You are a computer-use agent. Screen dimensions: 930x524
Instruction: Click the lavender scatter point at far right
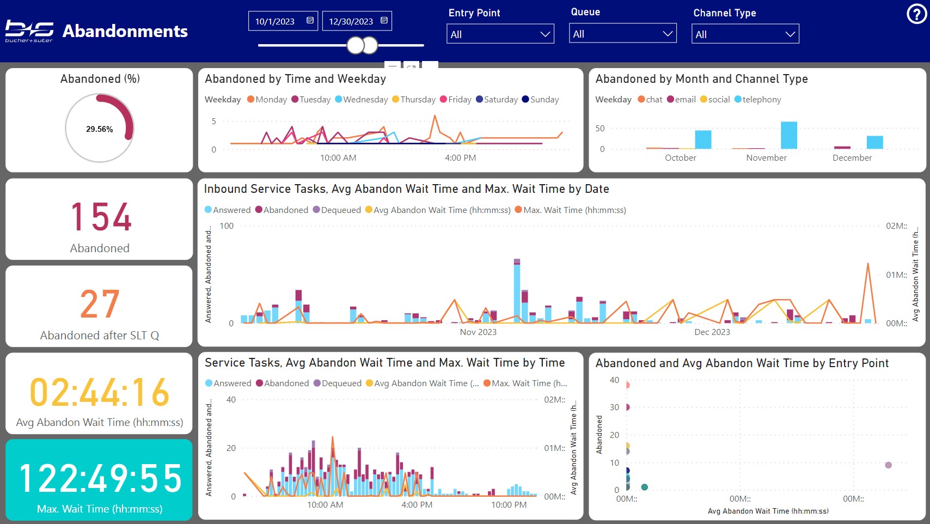(x=889, y=465)
